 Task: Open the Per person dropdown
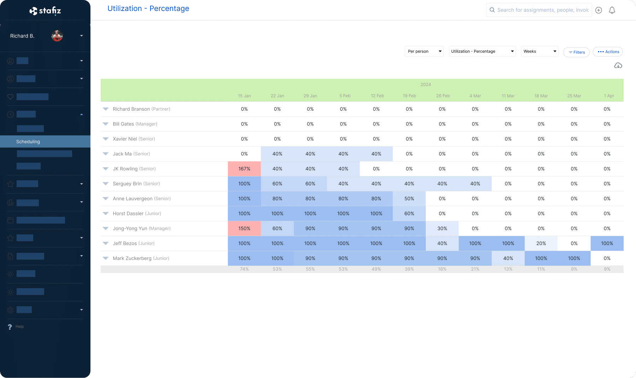424,51
